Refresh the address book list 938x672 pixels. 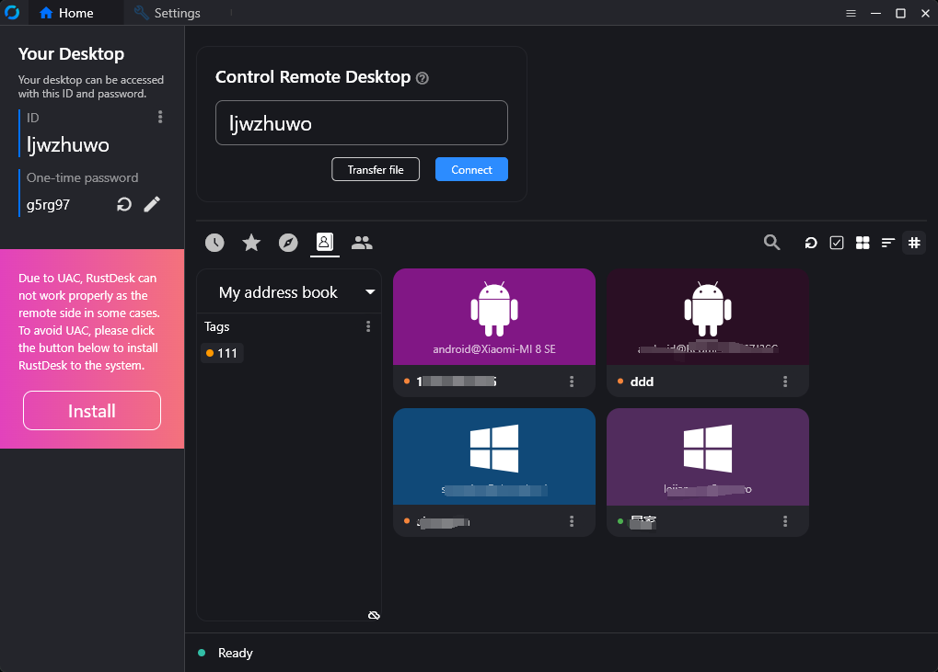click(811, 243)
